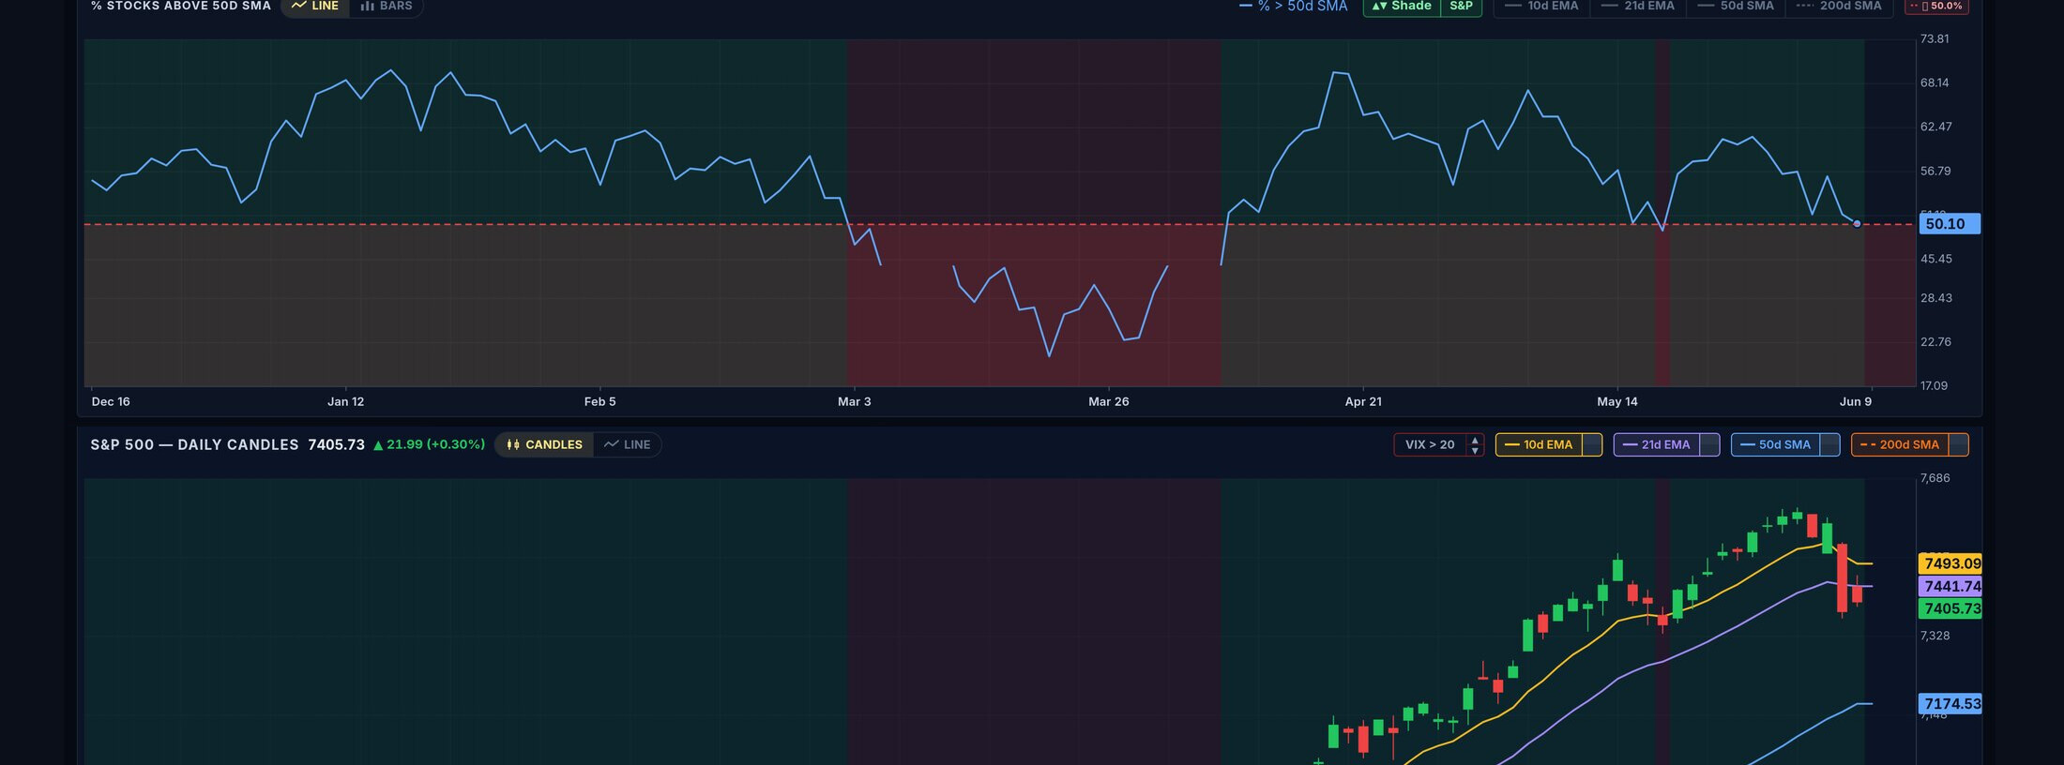Increase VIX threshold with up arrow
Image resolution: width=2064 pixels, height=765 pixels.
pos(1475,440)
